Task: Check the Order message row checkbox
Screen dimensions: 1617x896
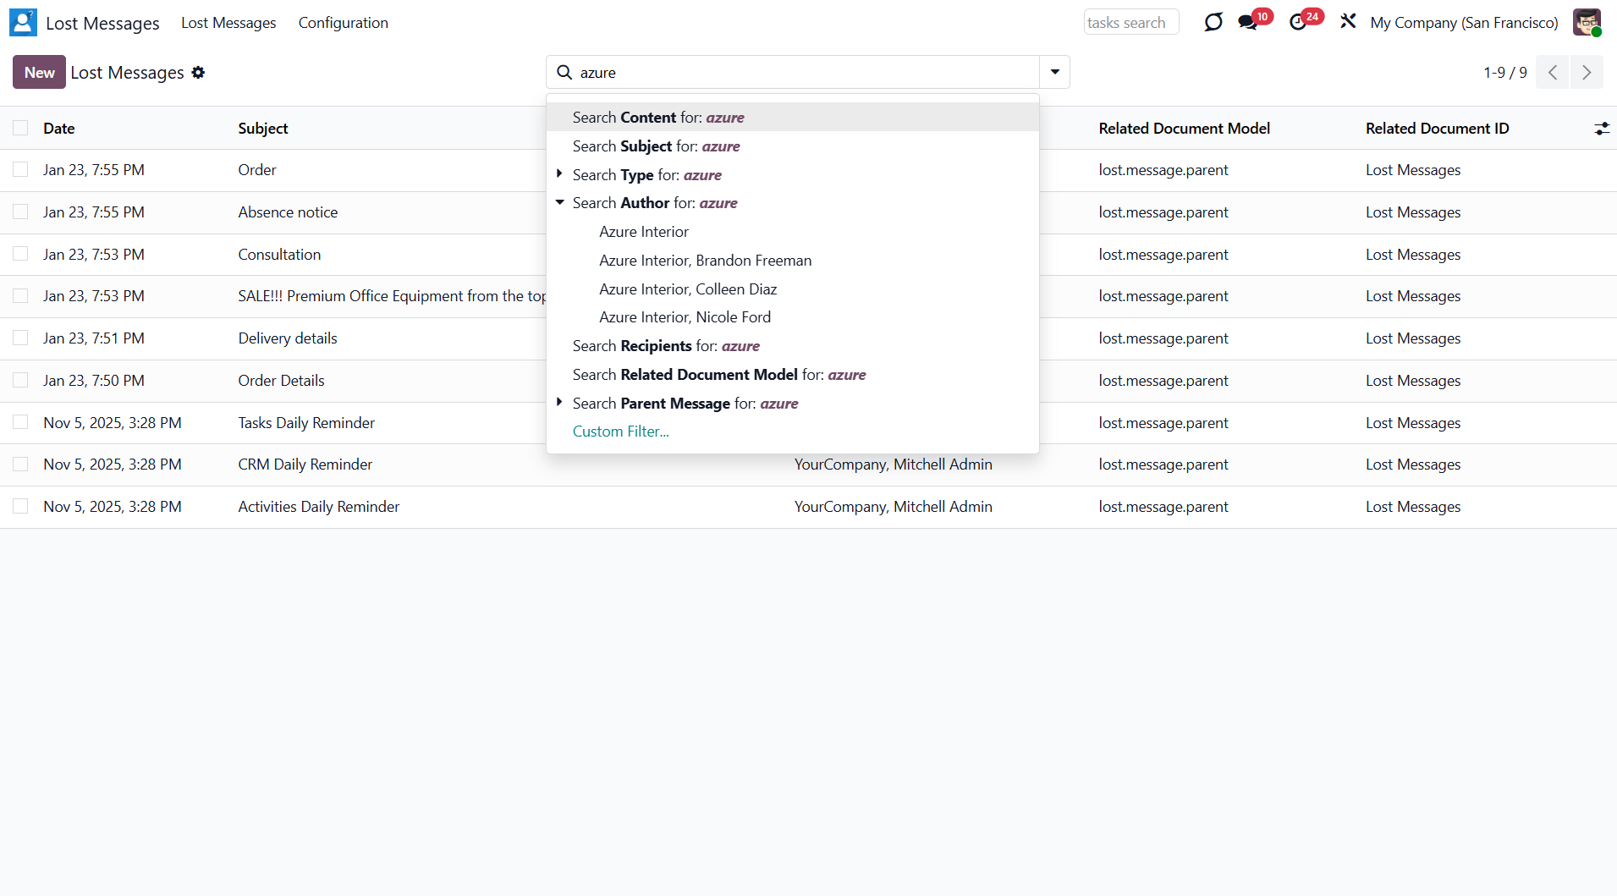Action: point(20,170)
